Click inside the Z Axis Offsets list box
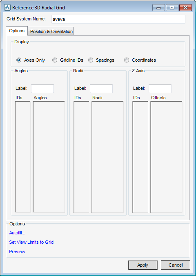Viewport: 196px width, 276px height. (167, 157)
